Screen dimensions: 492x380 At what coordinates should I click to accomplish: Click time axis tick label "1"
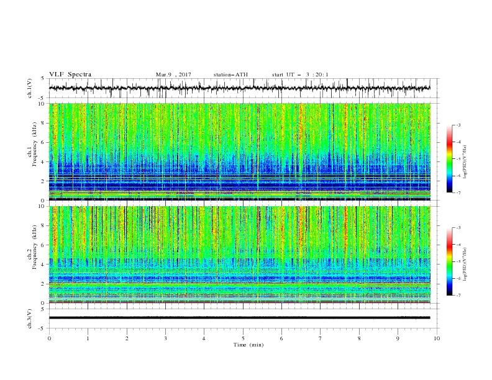point(88,338)
